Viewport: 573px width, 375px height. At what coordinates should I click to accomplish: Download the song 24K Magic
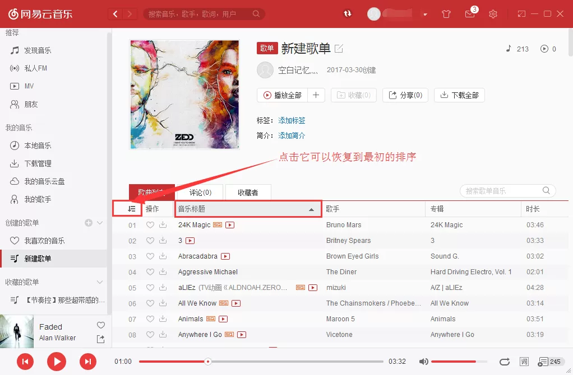163,224
